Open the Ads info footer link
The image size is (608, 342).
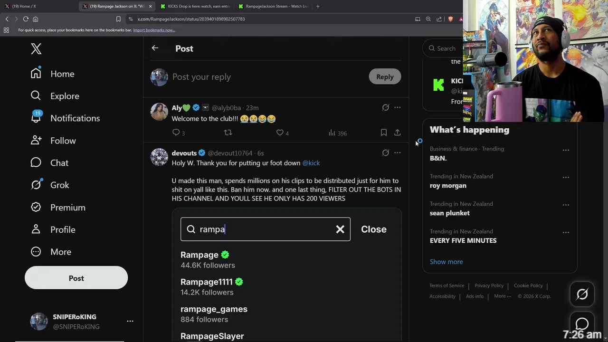coord(475,296)
